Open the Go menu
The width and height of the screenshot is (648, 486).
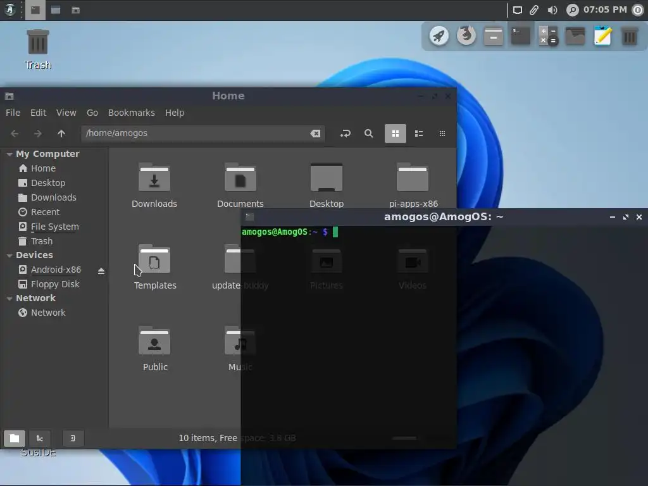[x=92, y=113]
